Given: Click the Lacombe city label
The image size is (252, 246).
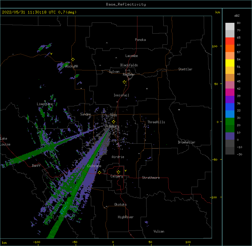Looking at the screenshot, I should [x=132, y=56].
